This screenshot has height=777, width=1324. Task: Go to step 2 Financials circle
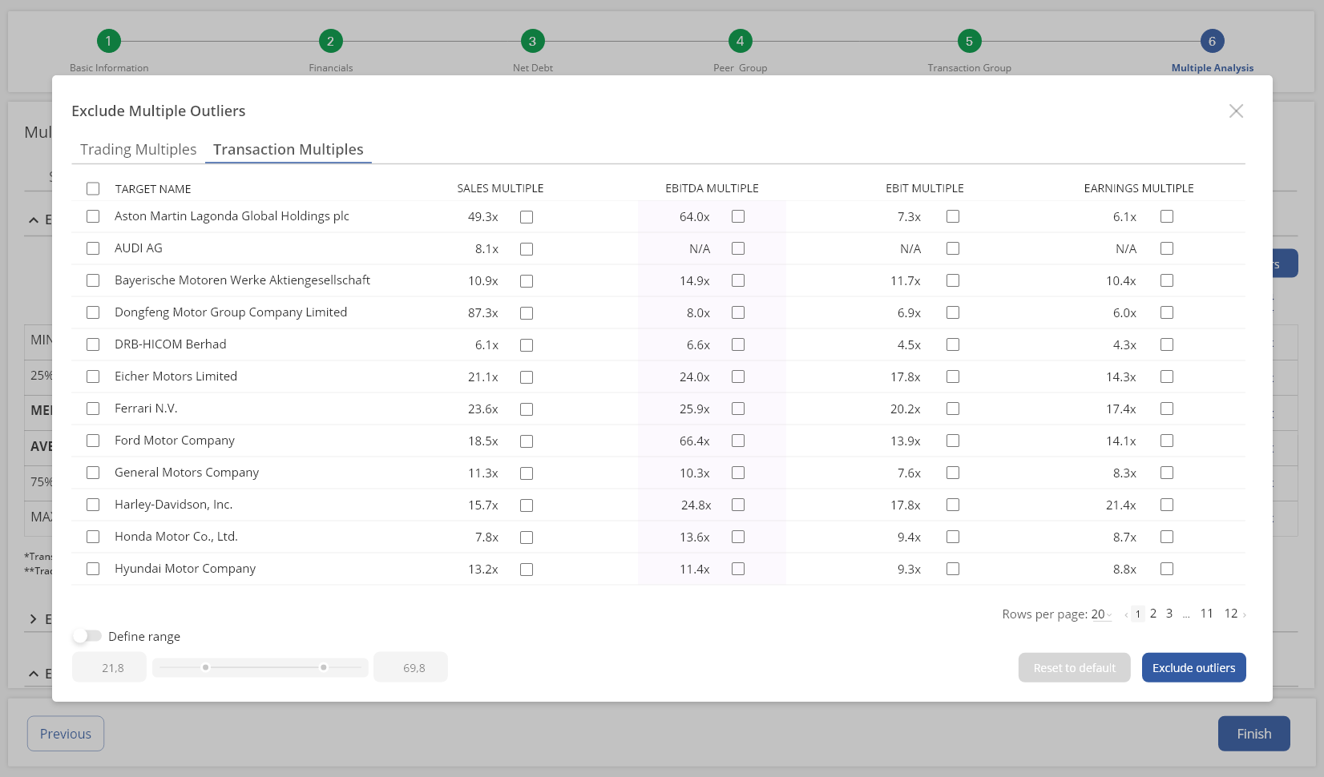coord(330,41)
